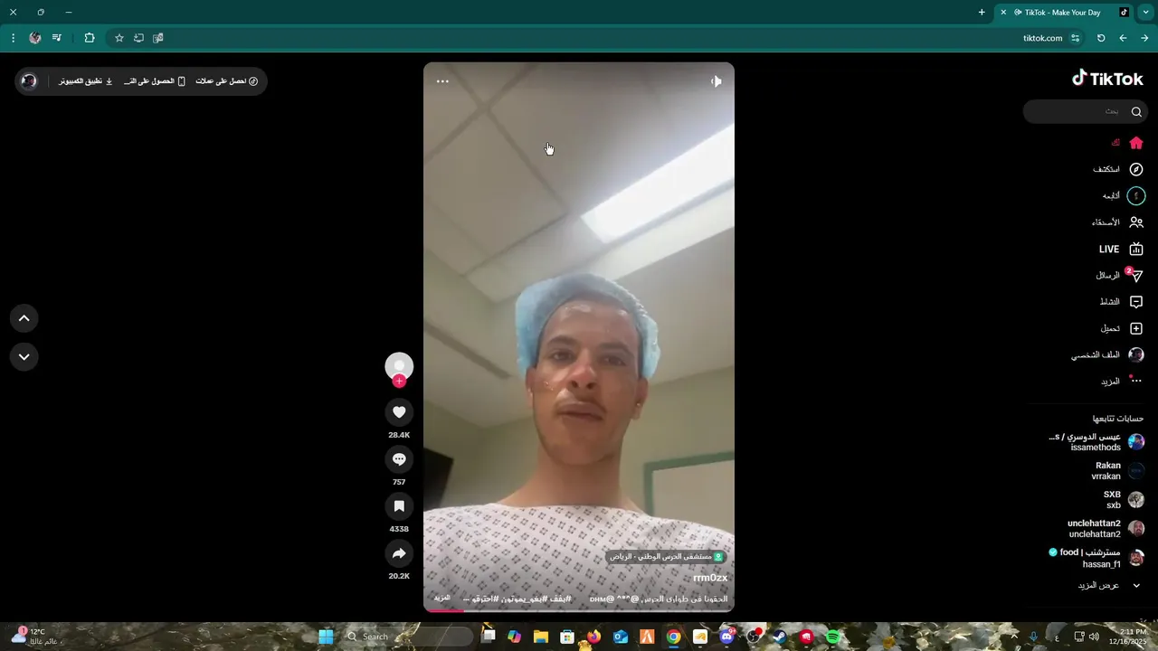The height and width of the screenshot is (651, 1158).
Task: Open the creator's avatar beside the video
Action: point(399,366)
